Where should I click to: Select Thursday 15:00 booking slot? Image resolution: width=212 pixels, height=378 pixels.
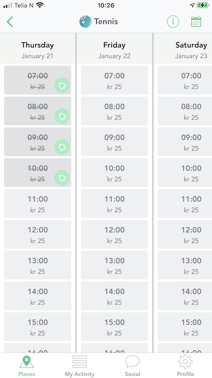(37, 327)
